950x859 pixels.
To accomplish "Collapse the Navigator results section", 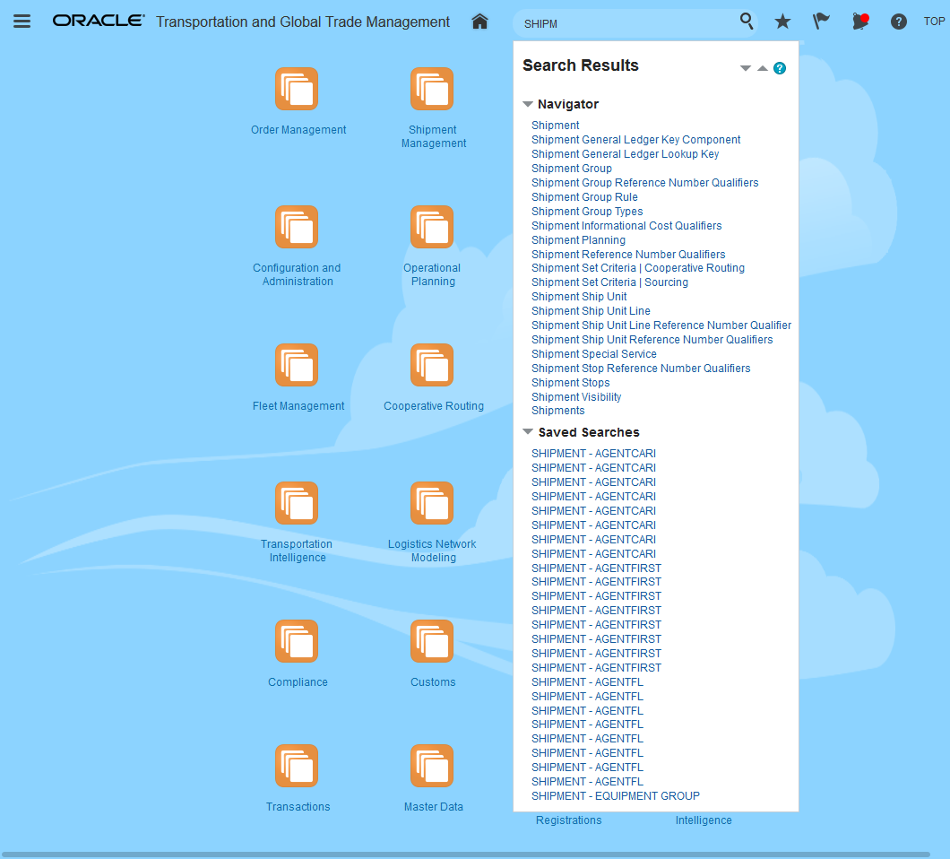I will (x=528, y=104).
